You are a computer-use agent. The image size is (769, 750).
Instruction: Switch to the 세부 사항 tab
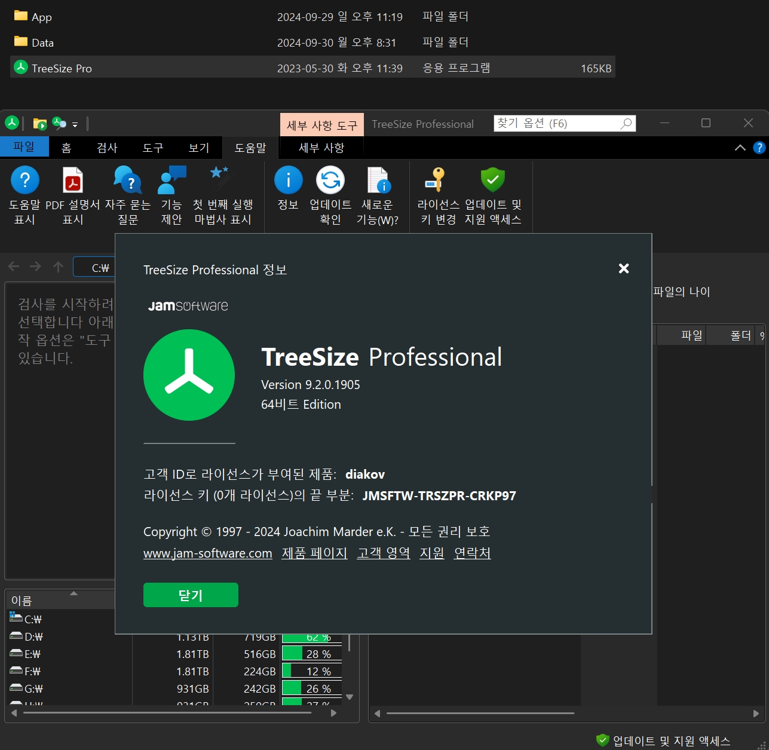(321, 148)
